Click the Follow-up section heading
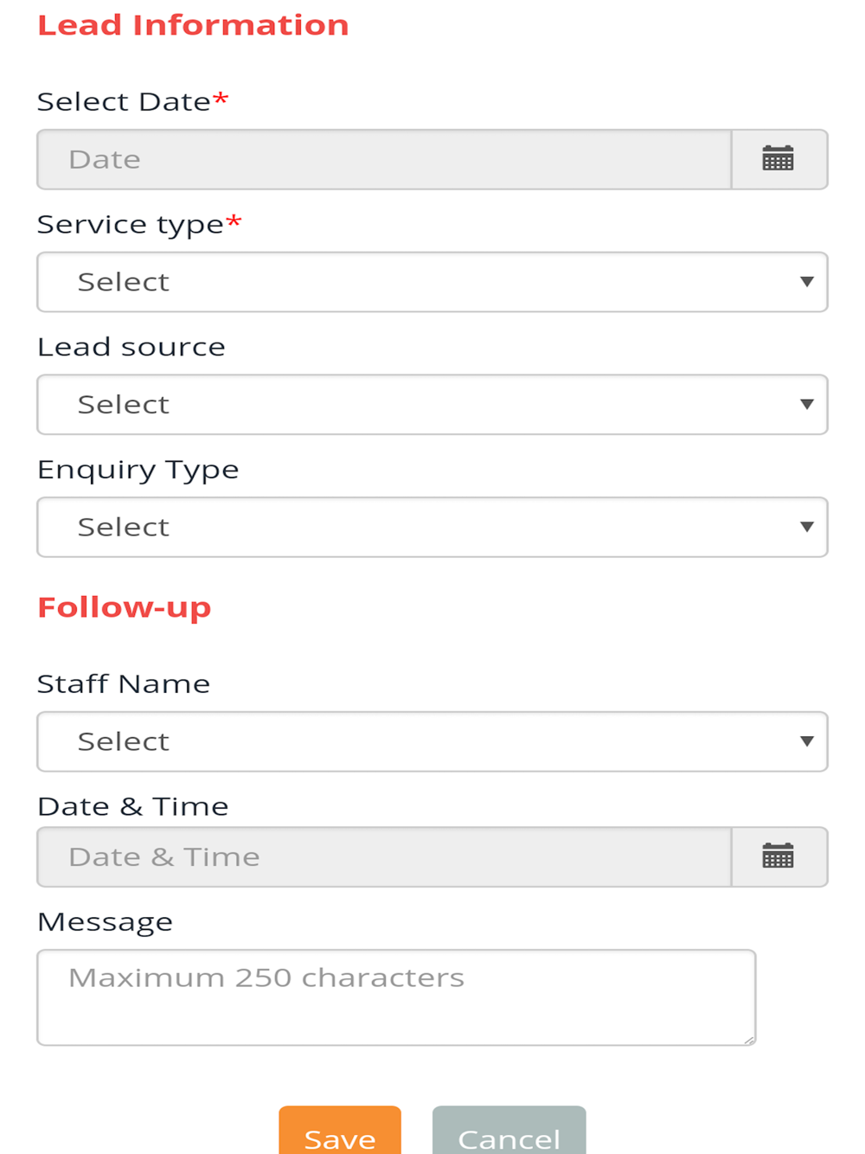Viewport: 865px width, 1154px height. tap(125, 607)
